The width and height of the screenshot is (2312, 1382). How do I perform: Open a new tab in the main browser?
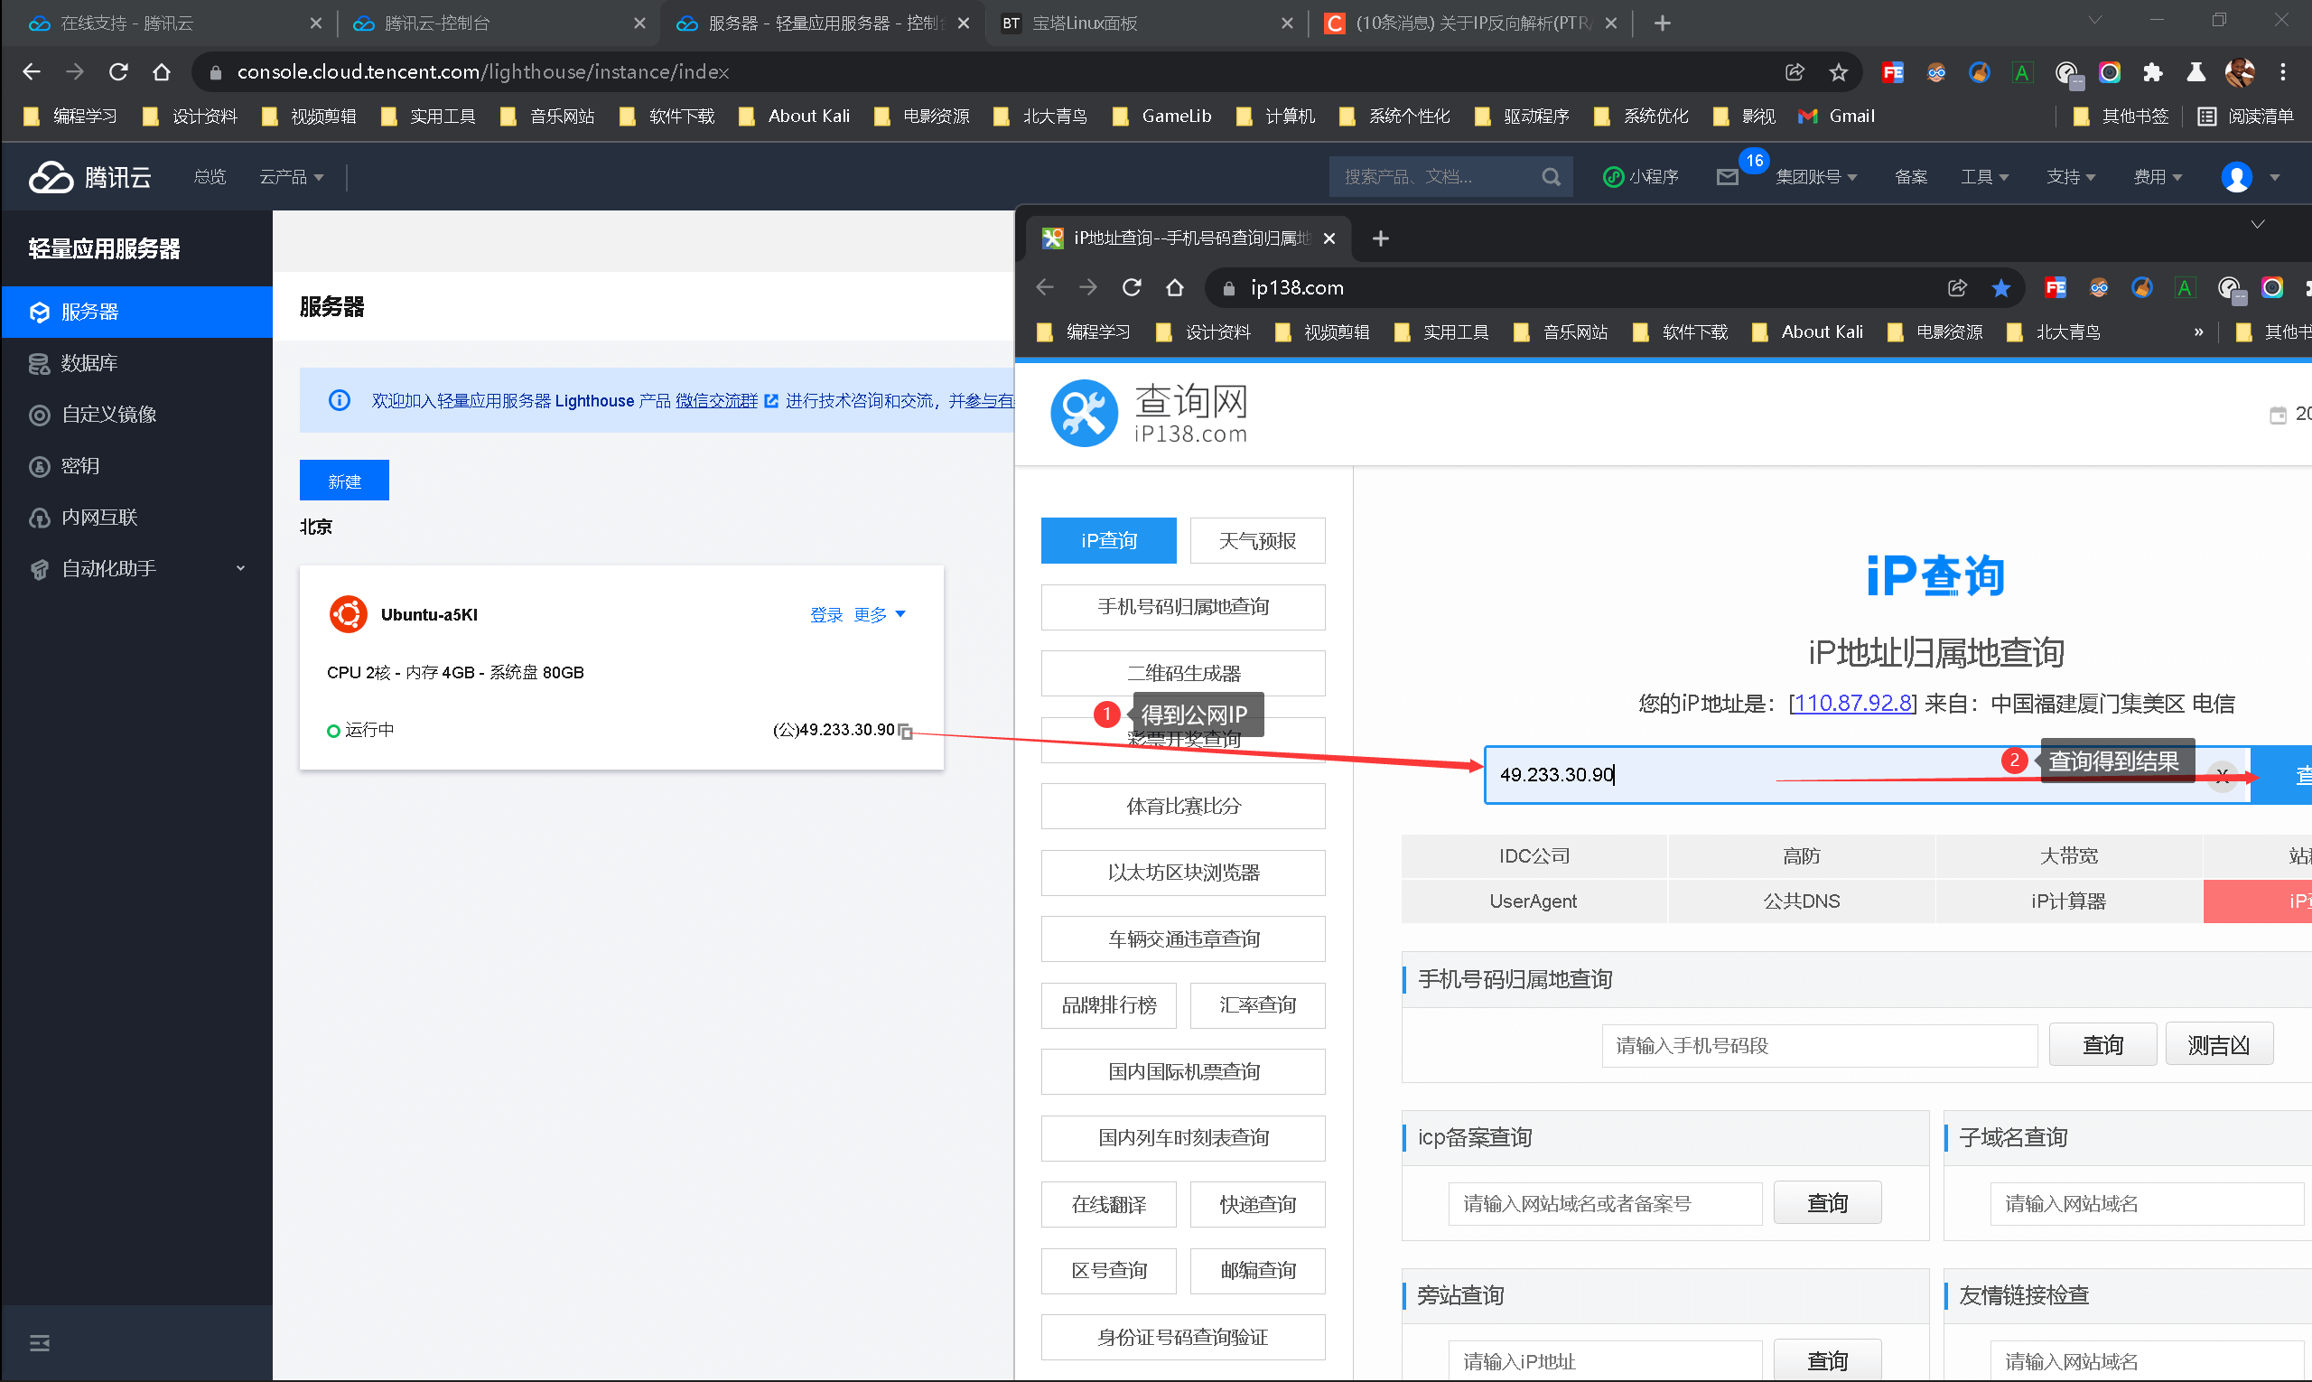[1662, 23]
